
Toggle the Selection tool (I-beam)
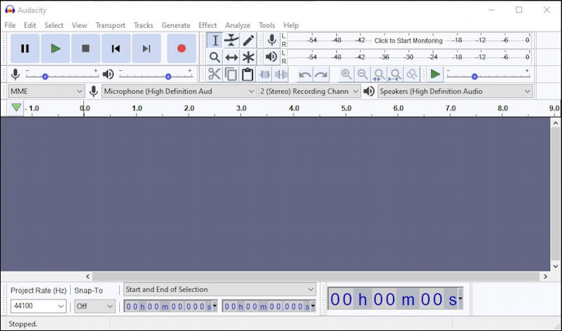pos(214,40)
